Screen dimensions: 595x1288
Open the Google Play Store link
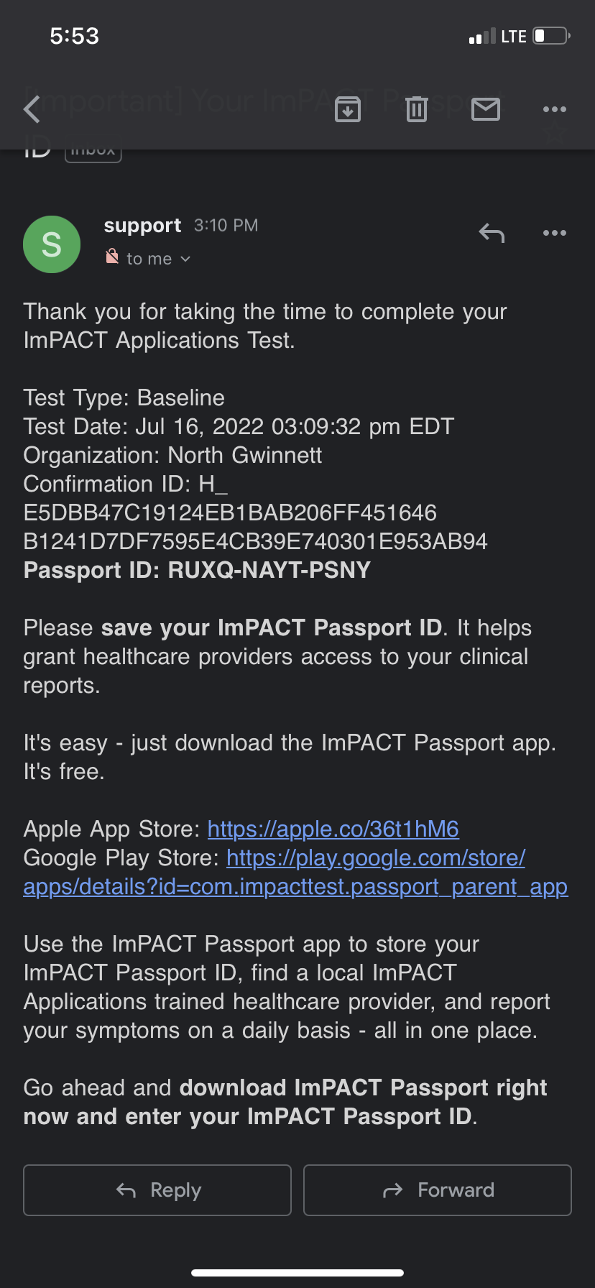coord(295,872)
